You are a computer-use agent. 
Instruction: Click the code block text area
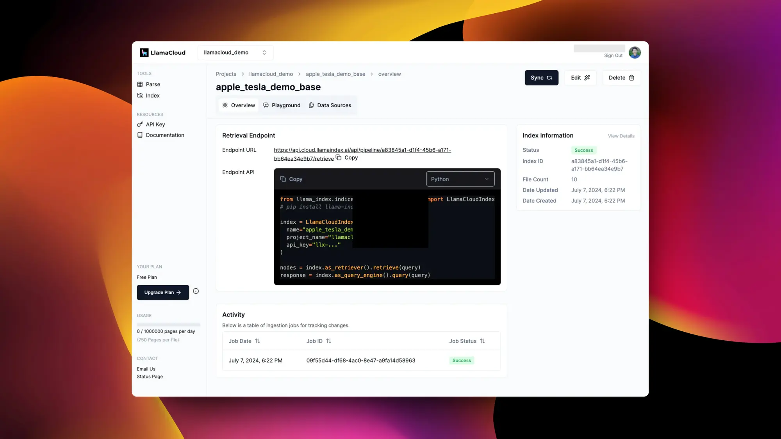(387, 237)
